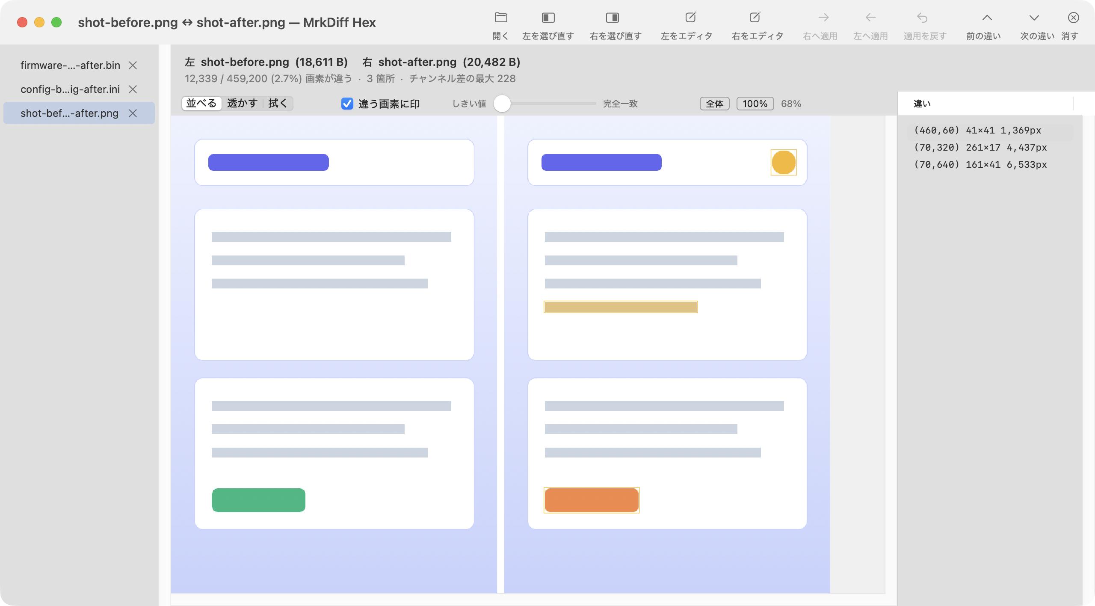Click green button in left image
The width and height of the screenshot is (1095, 606).
tap(258, 500)
